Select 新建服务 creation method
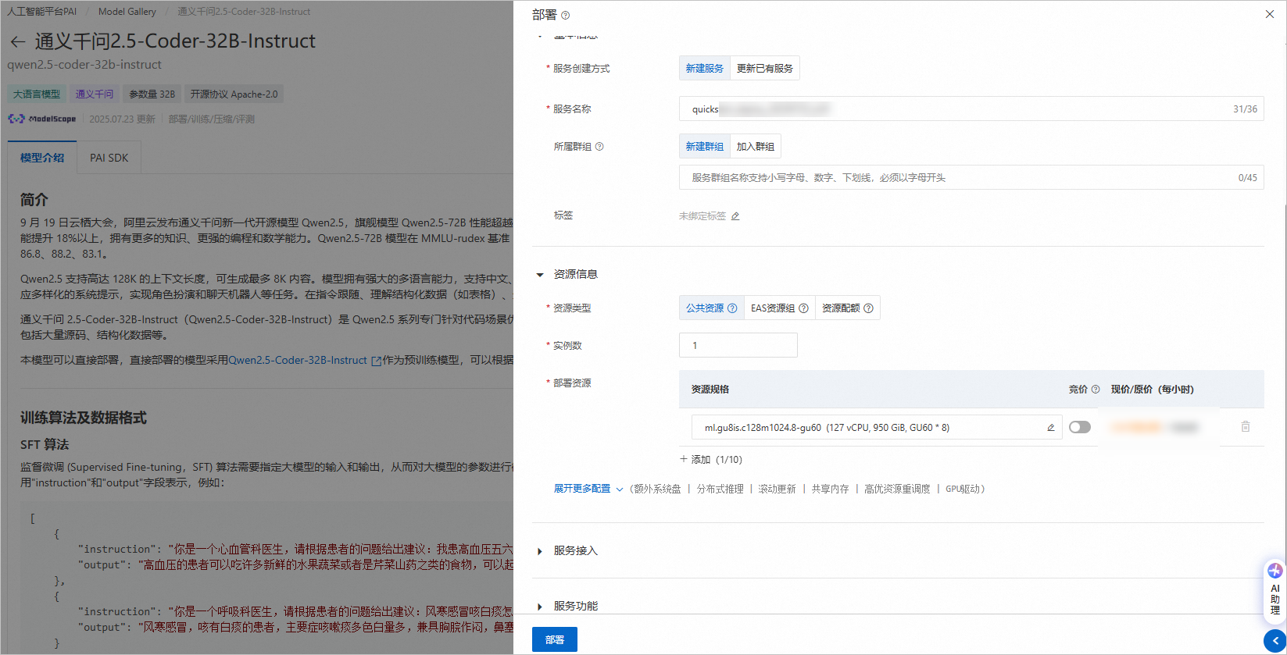This screenshot has height=655, width=1287. 705,69
